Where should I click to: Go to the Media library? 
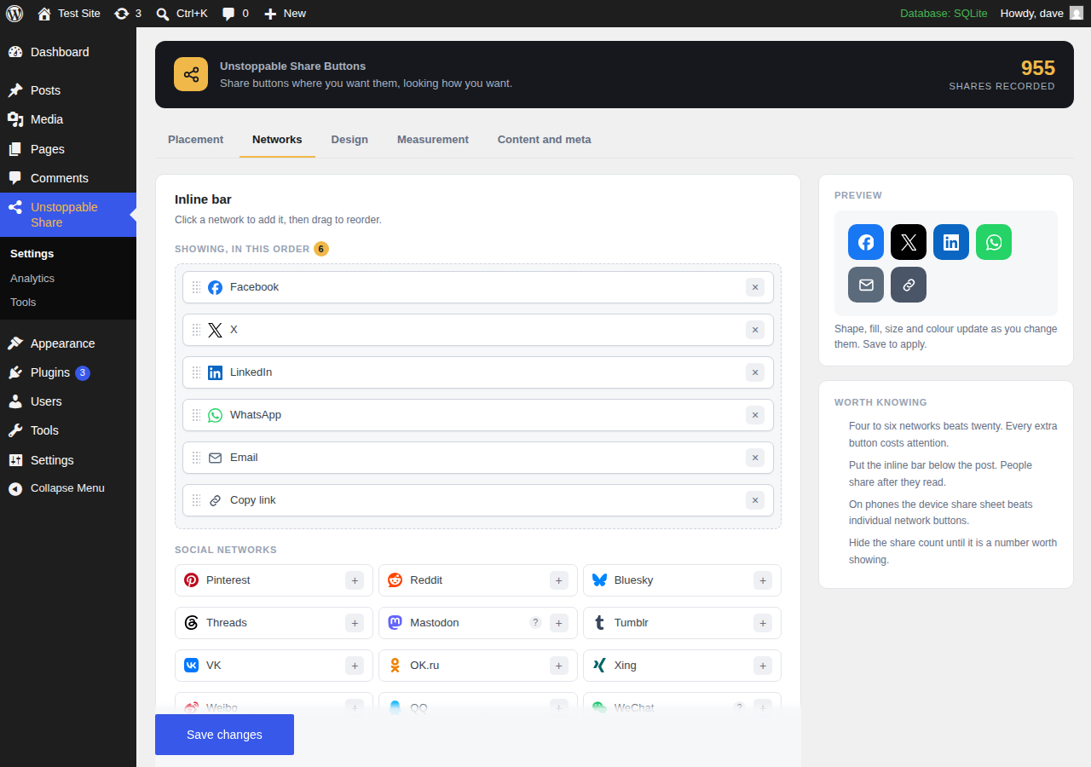(x=68, y=119)
